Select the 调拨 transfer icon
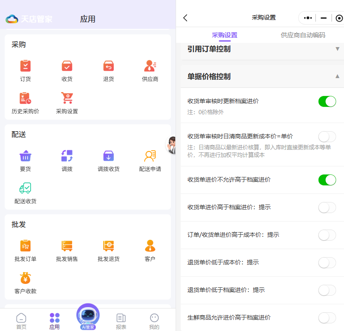 [67, 156]
